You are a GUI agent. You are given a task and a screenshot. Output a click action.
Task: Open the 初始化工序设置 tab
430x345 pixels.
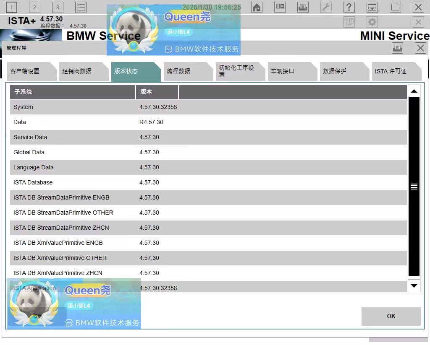pos(240,71)
